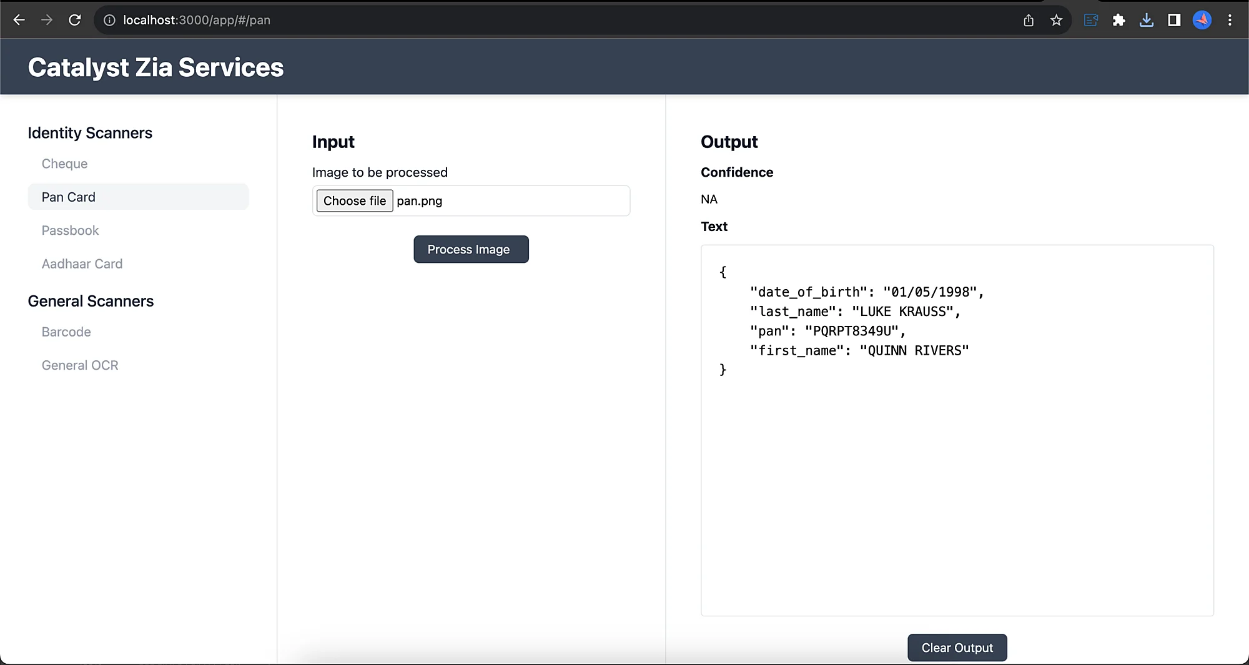
Task: Select Pan Card in the sidebar
Action: pyautogui.click(x=138, y=197)
